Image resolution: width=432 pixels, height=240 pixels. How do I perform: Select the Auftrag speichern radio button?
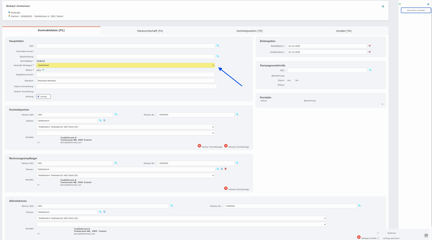tap(378, 238)
